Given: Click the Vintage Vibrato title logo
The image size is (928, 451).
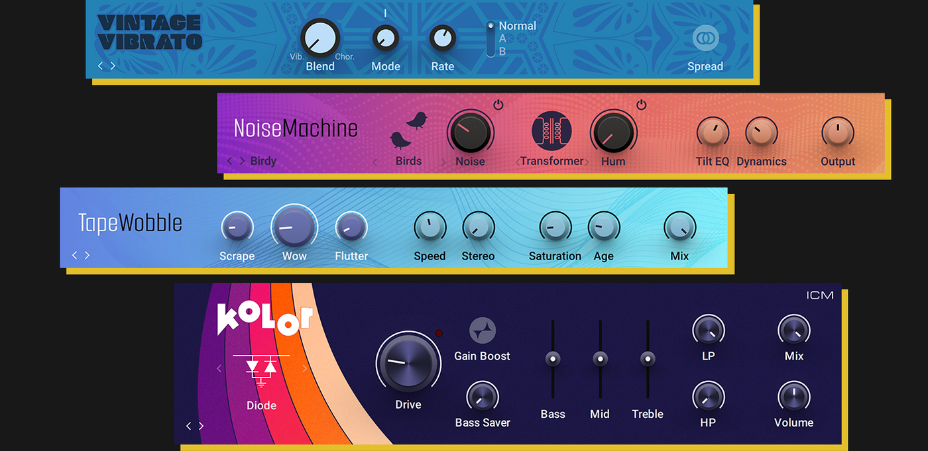Looking at the screenshot, I should pos(150,32).
